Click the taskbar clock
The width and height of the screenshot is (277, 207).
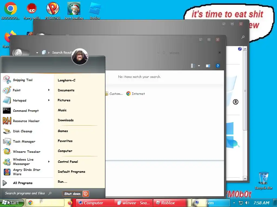[262, 203]
